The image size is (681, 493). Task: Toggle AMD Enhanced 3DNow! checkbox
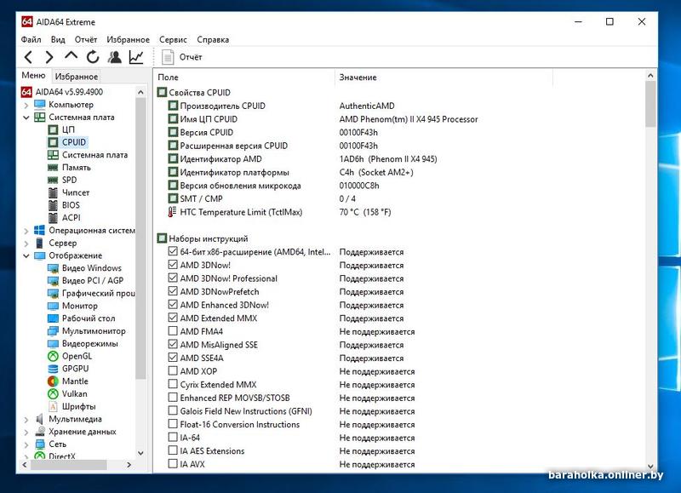click(x=173, y=305)
